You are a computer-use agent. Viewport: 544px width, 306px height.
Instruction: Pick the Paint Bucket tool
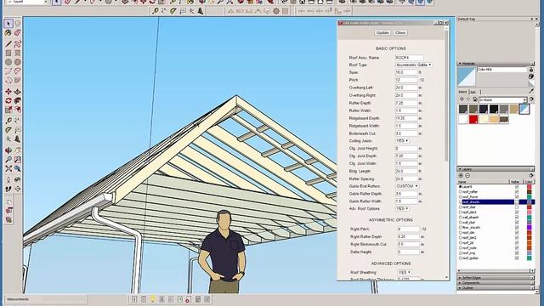[8, 33]
